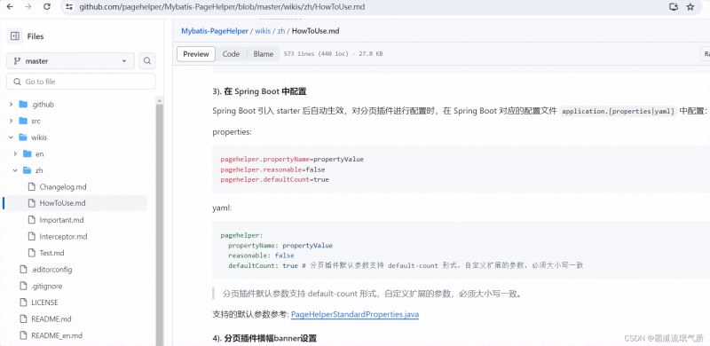710x346 pixels.
Task: Click the browser forward arrow
Action: [28, 7]
